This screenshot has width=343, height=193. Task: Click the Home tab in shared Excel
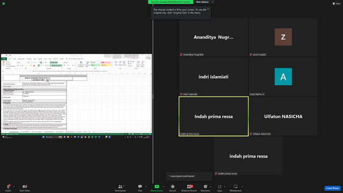coord(10,59)
